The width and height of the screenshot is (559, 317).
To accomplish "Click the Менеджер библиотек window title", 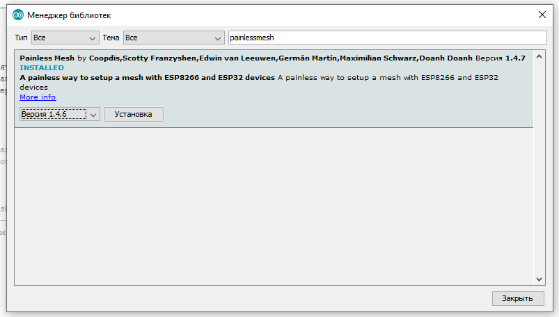I will pos(69,15).
